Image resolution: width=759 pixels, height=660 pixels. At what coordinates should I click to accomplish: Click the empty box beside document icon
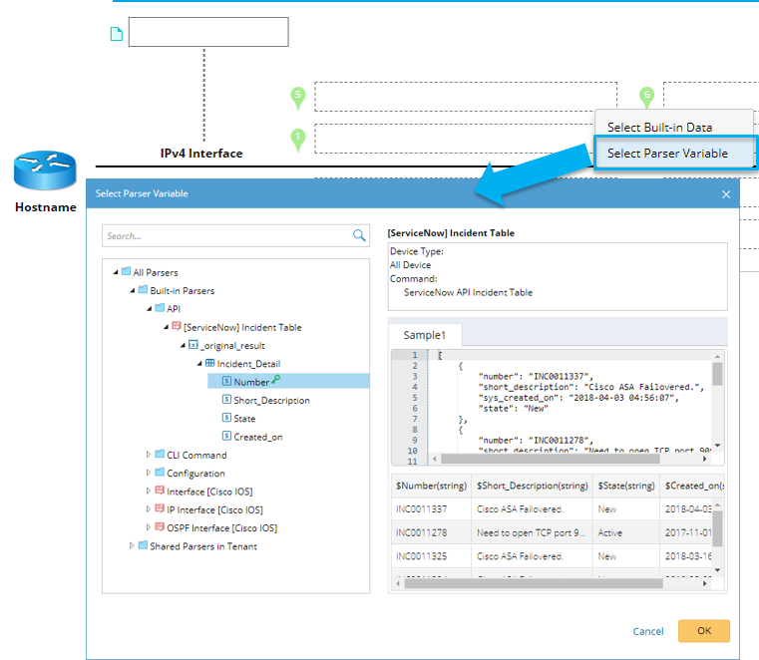(208, 32)
